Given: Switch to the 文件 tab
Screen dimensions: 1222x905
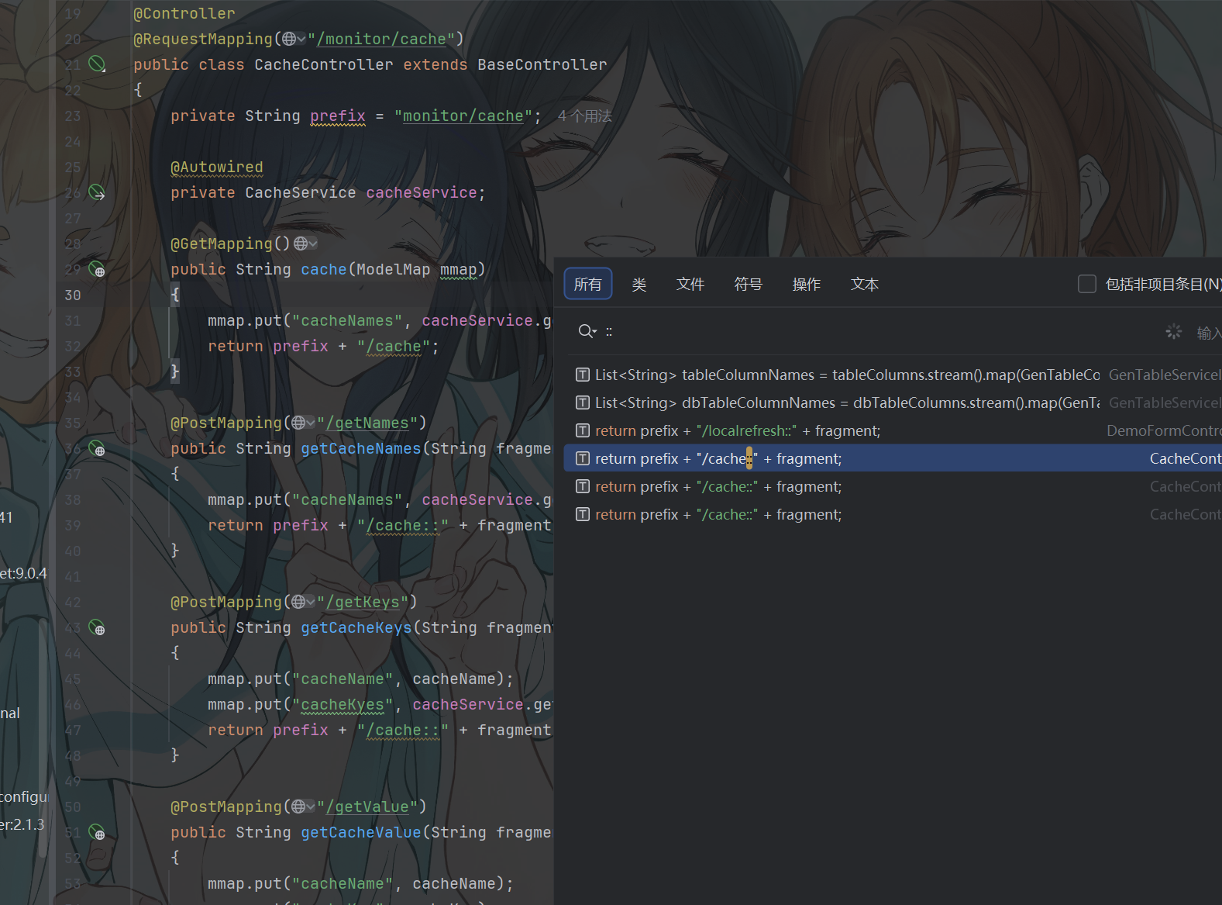Looking at the screenshot, I should point(690,284).
